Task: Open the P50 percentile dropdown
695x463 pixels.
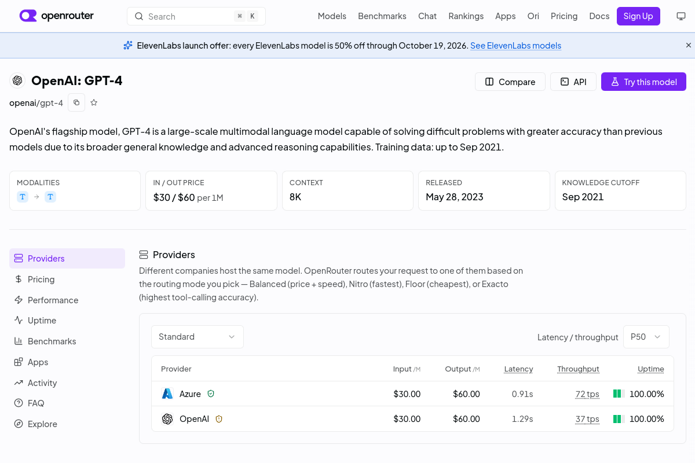Action: tap(646, 337)
